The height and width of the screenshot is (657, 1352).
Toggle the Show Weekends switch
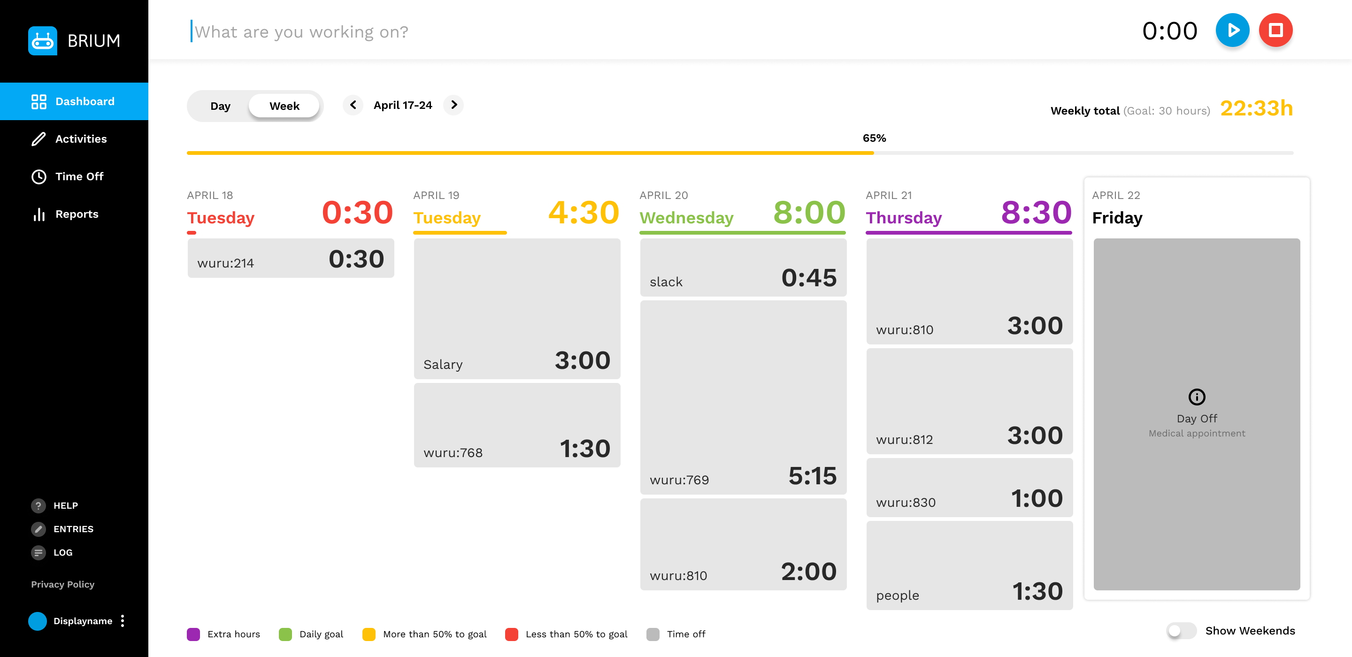(1181, 630)
